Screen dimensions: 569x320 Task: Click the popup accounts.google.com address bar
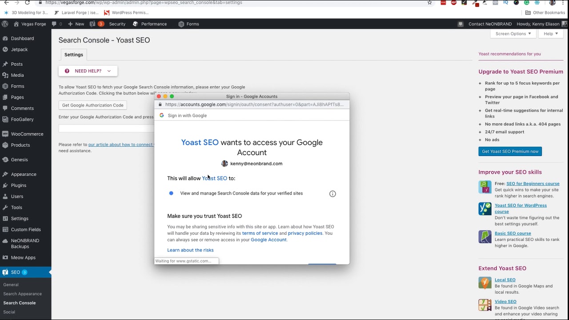pyautogui.click(x=252, y=105)
